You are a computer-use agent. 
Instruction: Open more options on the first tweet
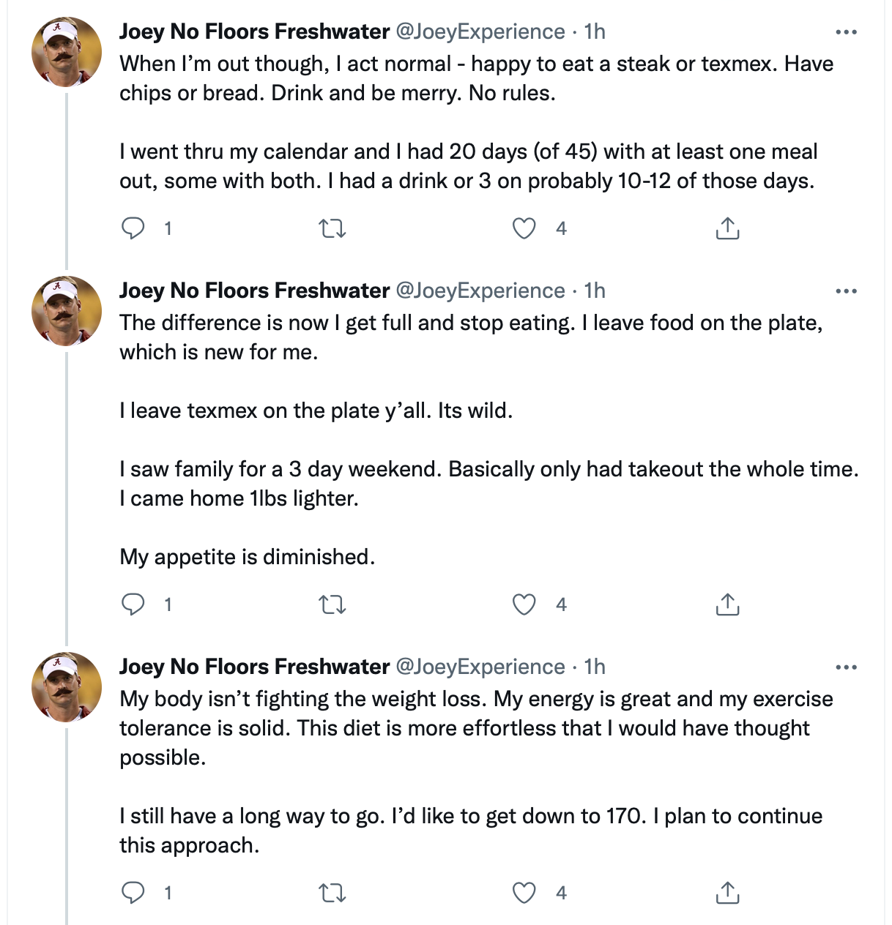(x=846, y=32)
